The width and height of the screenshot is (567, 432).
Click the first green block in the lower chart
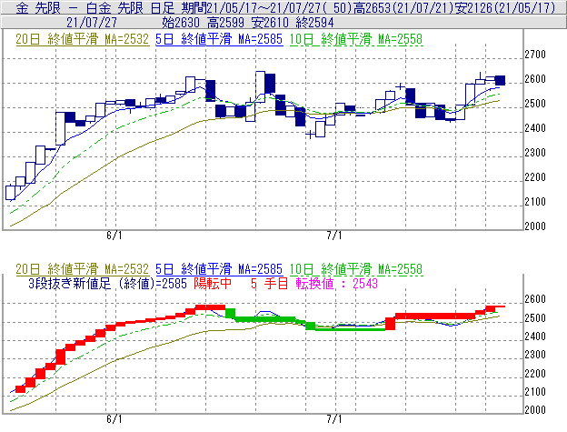(x=231, y=313)
